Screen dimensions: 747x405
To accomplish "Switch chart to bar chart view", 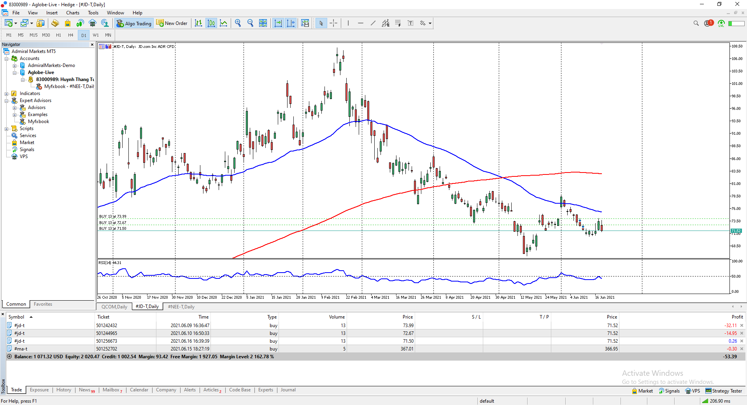I will coord(198,23).
